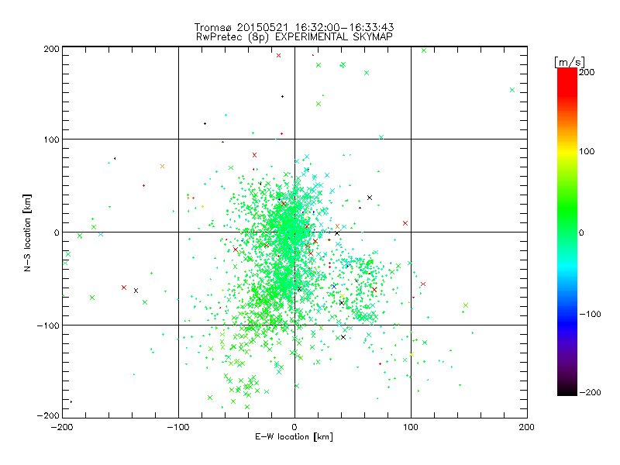The width and height of the screenshot is (620, 465).
Task: Click the y-axis tick label '0'
Action: [57, 233]
